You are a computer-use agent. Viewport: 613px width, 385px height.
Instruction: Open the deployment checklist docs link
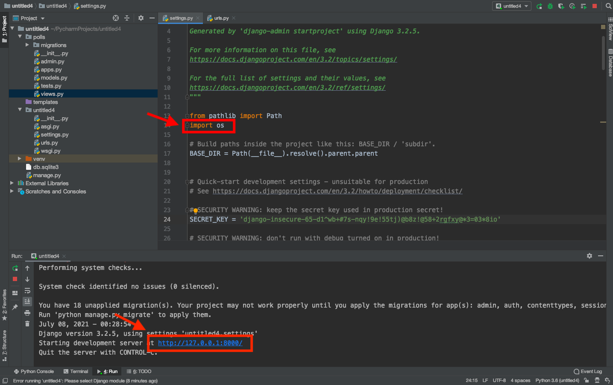tap(337, 191)
